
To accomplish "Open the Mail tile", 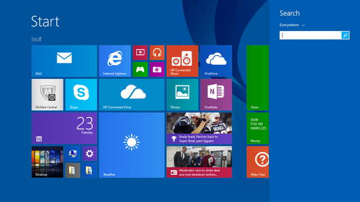I will click(x=64, y=61).
